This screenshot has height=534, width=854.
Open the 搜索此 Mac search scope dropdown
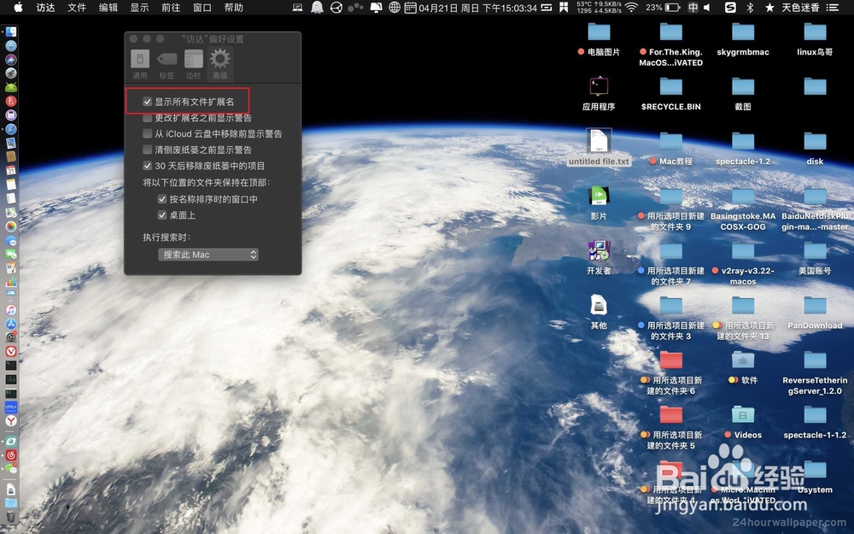coord(208,255)
